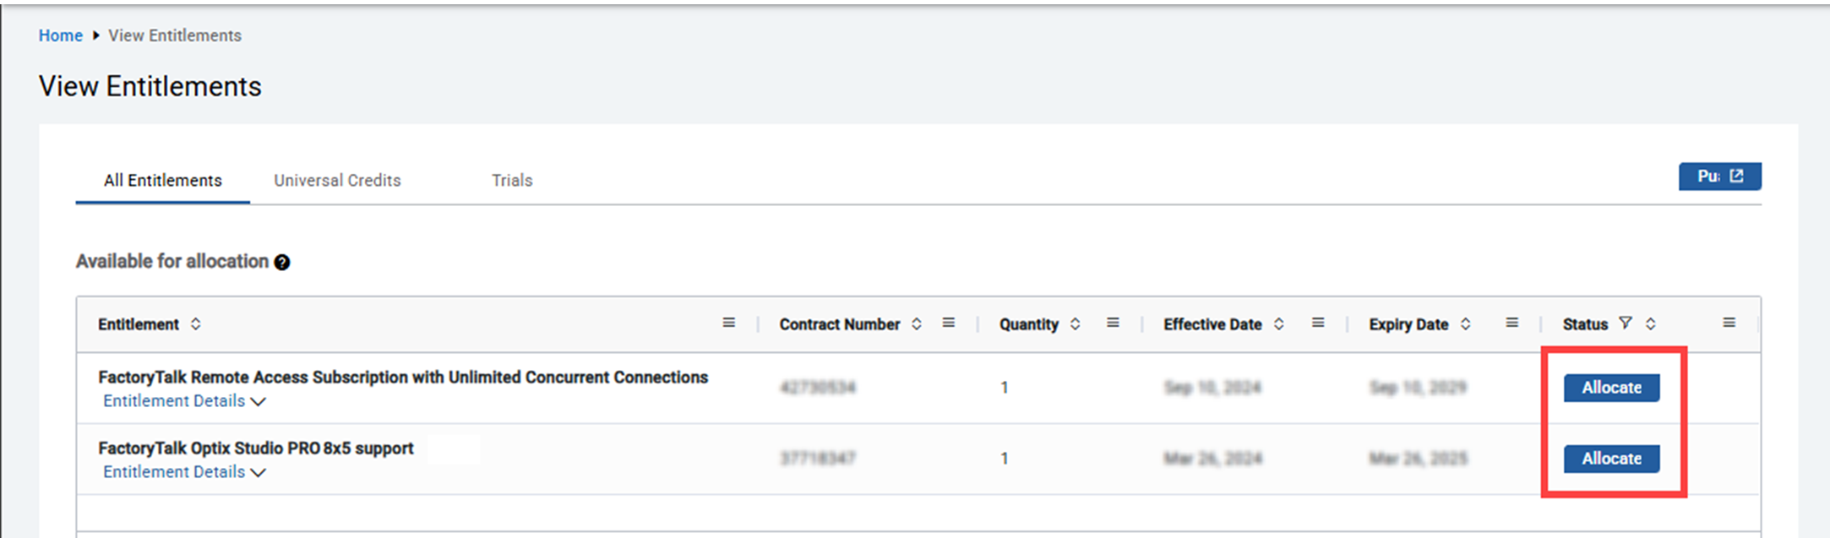Open the Quantity column menu
The image size is (1830, 538).
pos(1113,322)
